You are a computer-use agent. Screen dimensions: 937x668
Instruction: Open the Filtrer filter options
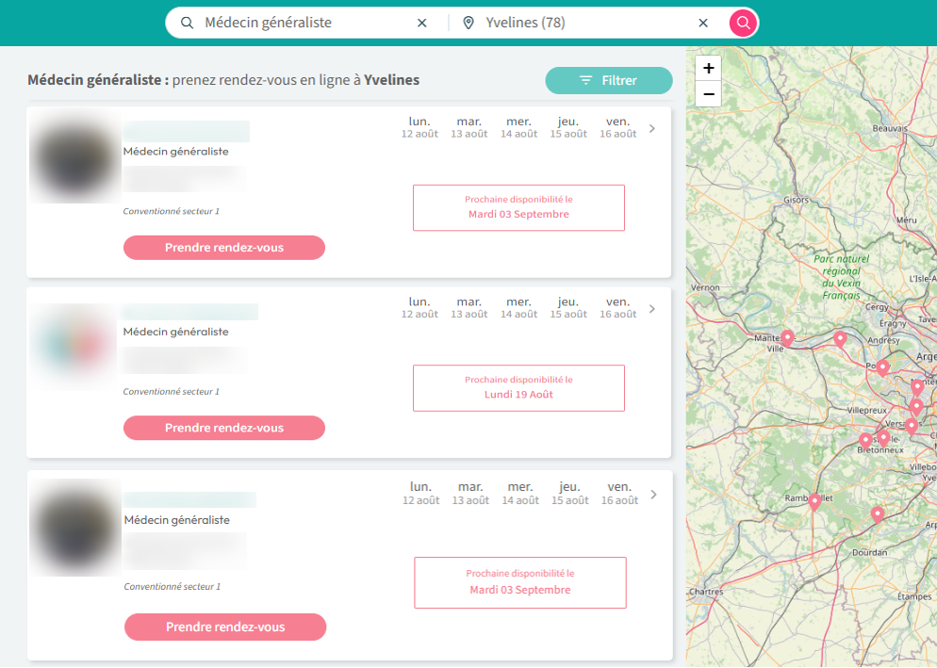click(x=608, y=81)
